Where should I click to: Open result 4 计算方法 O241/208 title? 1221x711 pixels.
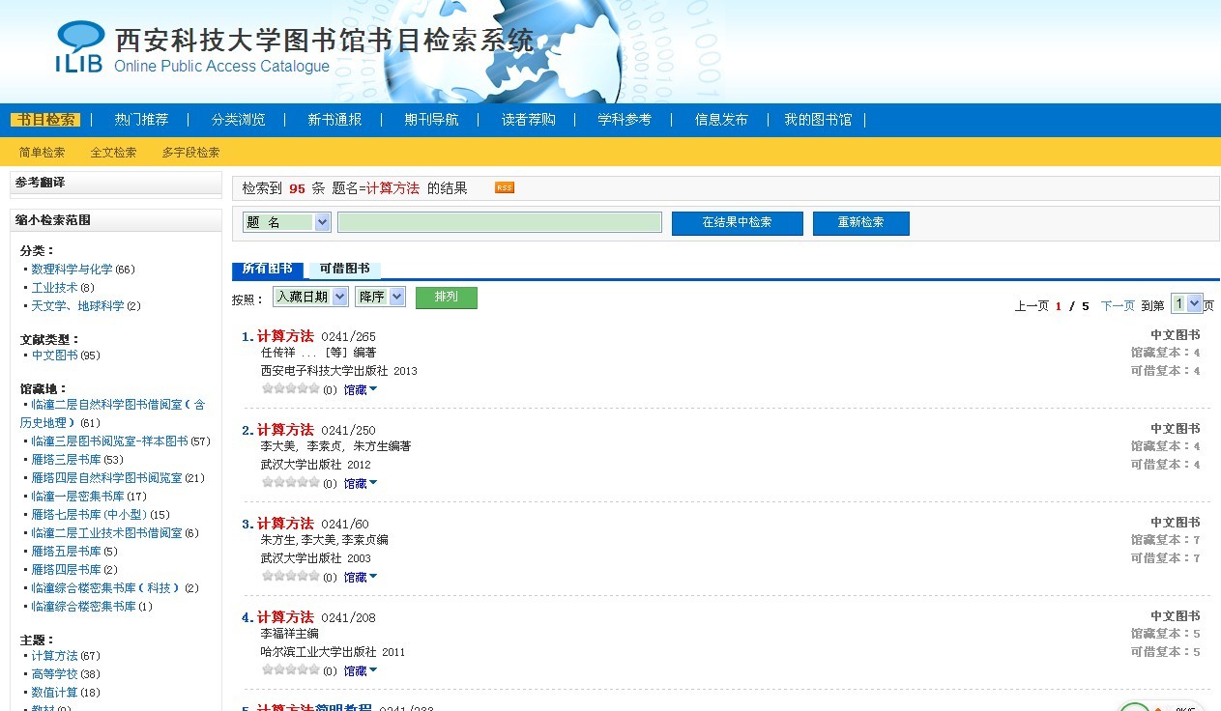tap(285, 617)
